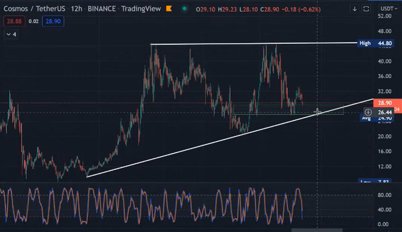Click the horizontal scrollbar at bottom

(317, 230)
